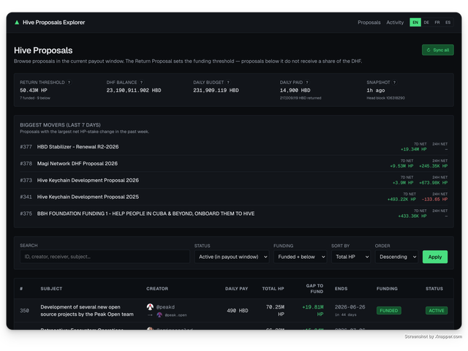Click the +19.34M HP 7D net value
Image resolution: width=468 pixels, height=351 pixels.
point(413,149)
